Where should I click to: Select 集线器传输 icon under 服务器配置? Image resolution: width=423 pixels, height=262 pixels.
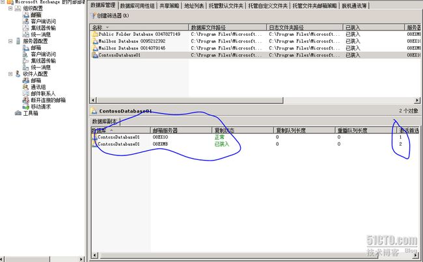click(x=25, y=60)
